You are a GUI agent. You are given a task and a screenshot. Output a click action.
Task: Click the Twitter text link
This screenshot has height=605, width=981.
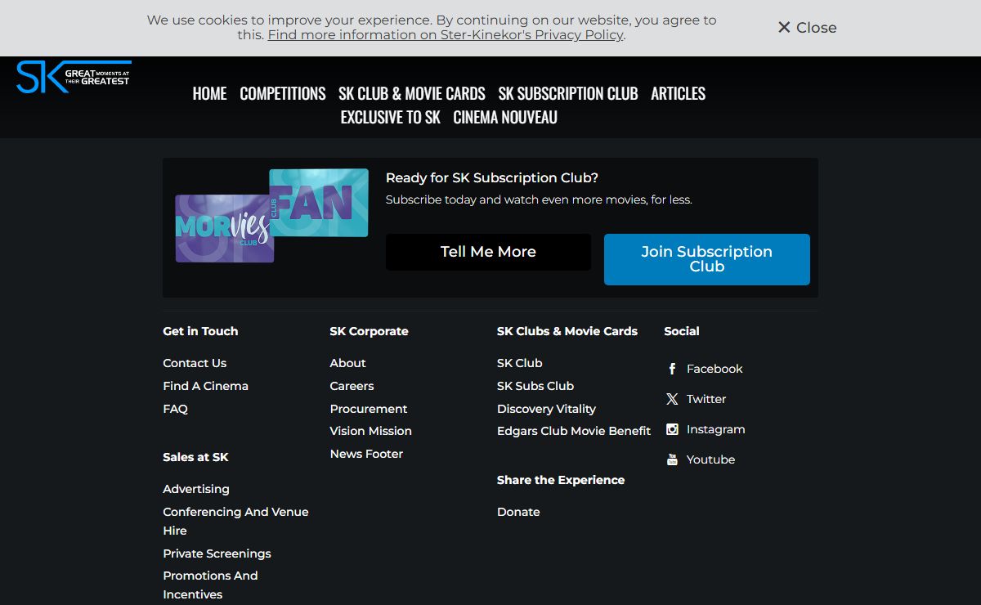(706, 399)
